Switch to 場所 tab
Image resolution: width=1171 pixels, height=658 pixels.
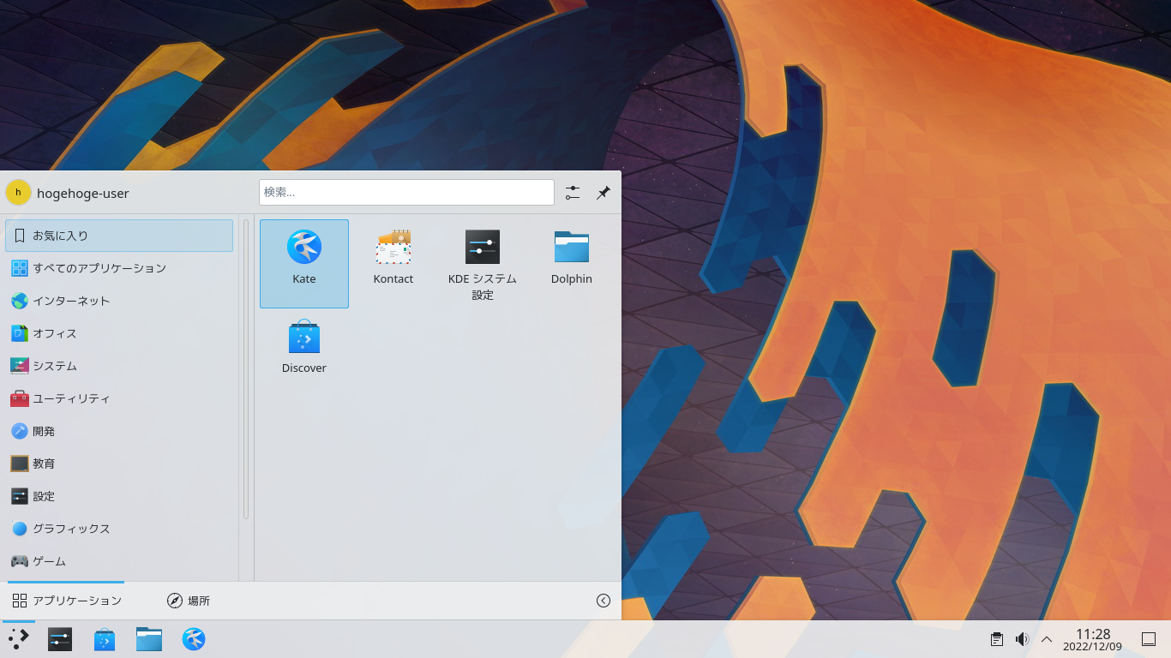(x=188, y=601)
